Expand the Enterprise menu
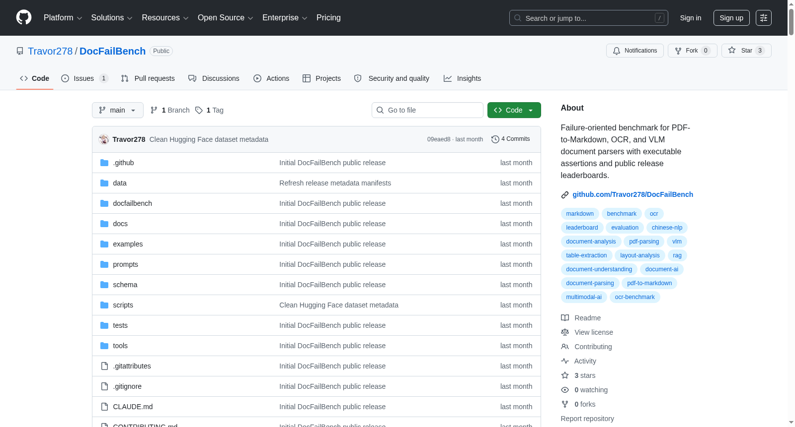The image size is (795, 427). (x=285, y=18)
